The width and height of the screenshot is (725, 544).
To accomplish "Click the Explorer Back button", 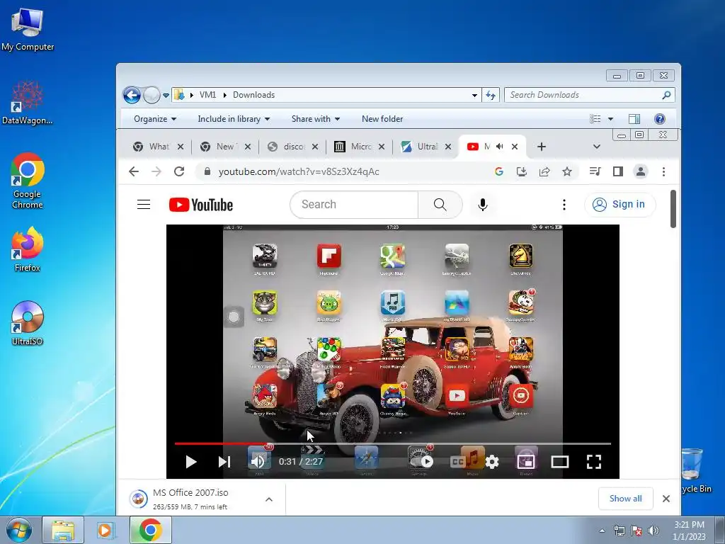I will coord(132,96).
